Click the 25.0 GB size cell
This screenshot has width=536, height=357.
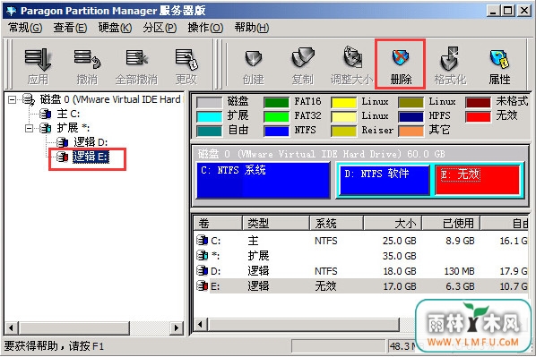(x=399, y=241)
